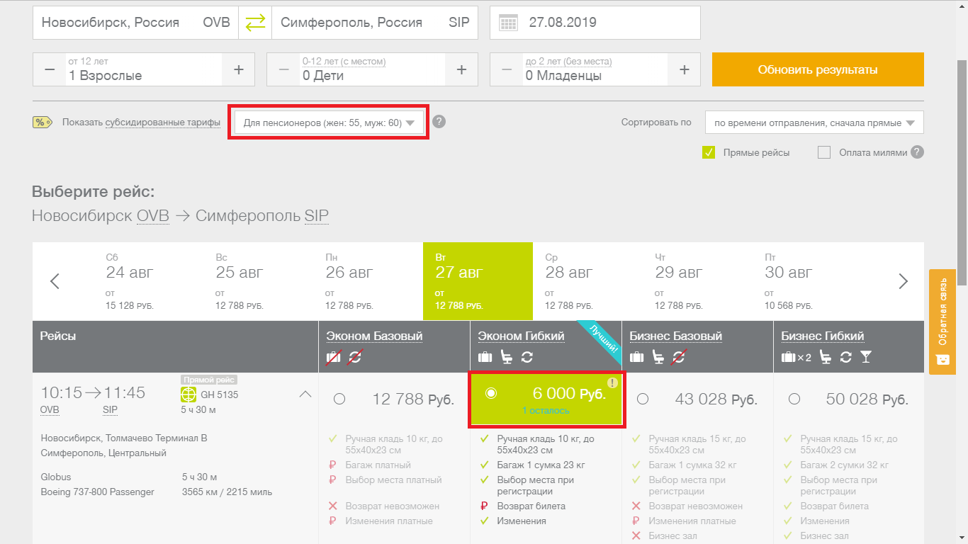968x544 pixels.
Task: Click warning icon on 6 000 Руб. fare
Action: (x=613, y=382)
